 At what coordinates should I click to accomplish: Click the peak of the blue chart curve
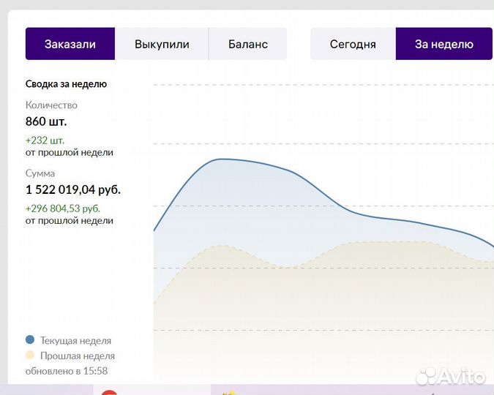click(x=220, y=159)
